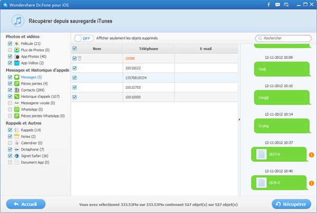Click the Flux de Photos icon

click(x=17, y=50)
